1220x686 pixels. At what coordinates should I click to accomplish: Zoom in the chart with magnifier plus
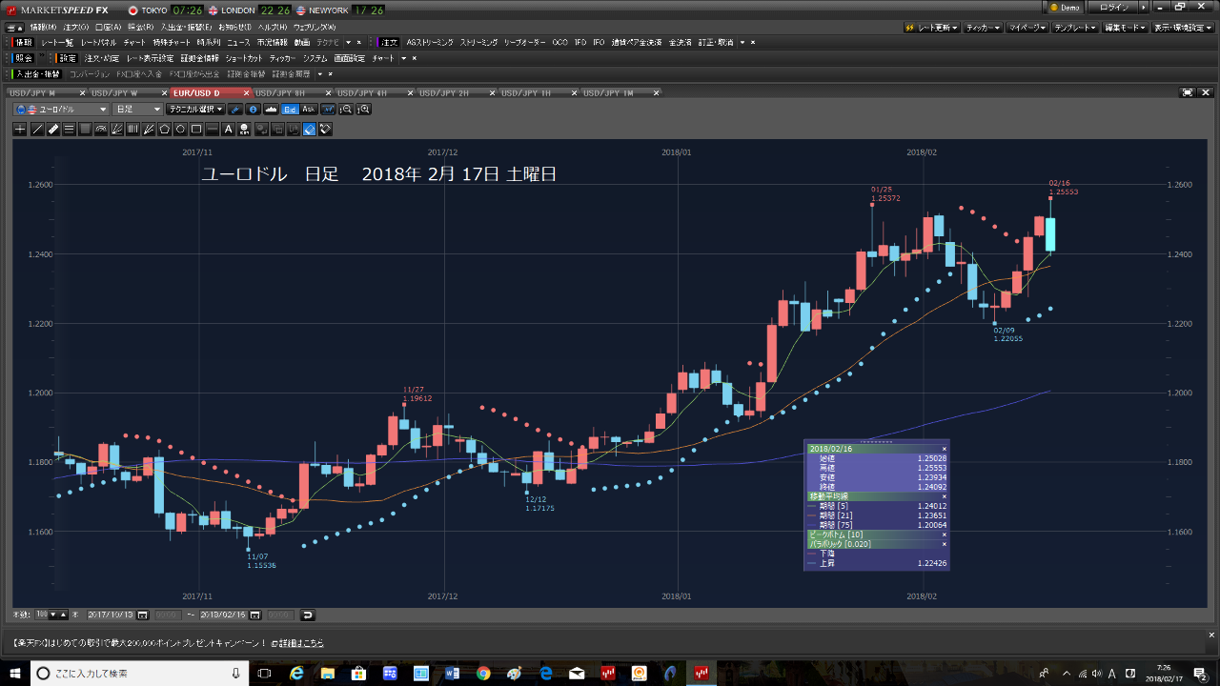[x=363, y=110]
